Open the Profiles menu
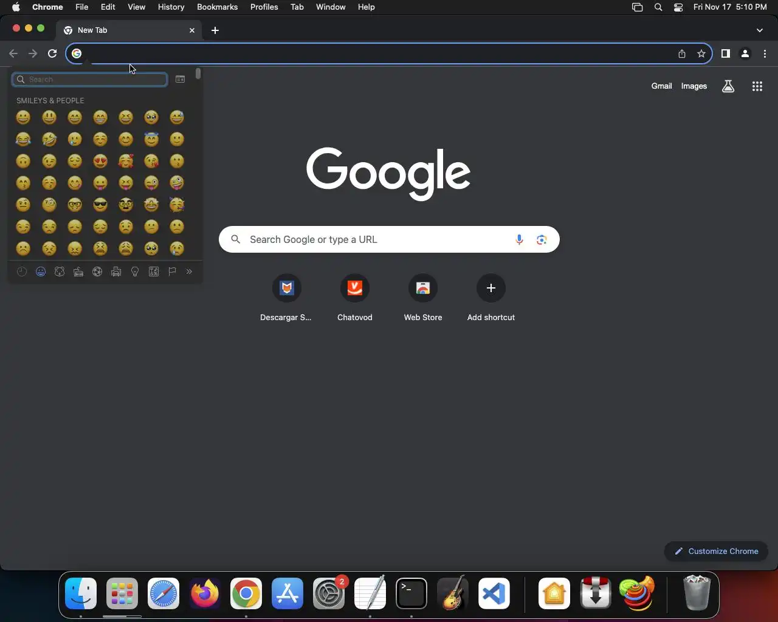This screenshot has width=778, height=622. pyautogui.click(x=264, y=7)
